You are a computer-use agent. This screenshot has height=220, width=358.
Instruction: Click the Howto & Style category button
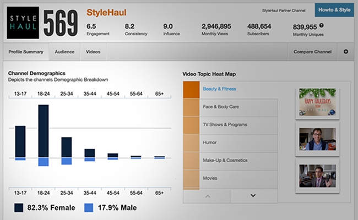coord(334,10)
